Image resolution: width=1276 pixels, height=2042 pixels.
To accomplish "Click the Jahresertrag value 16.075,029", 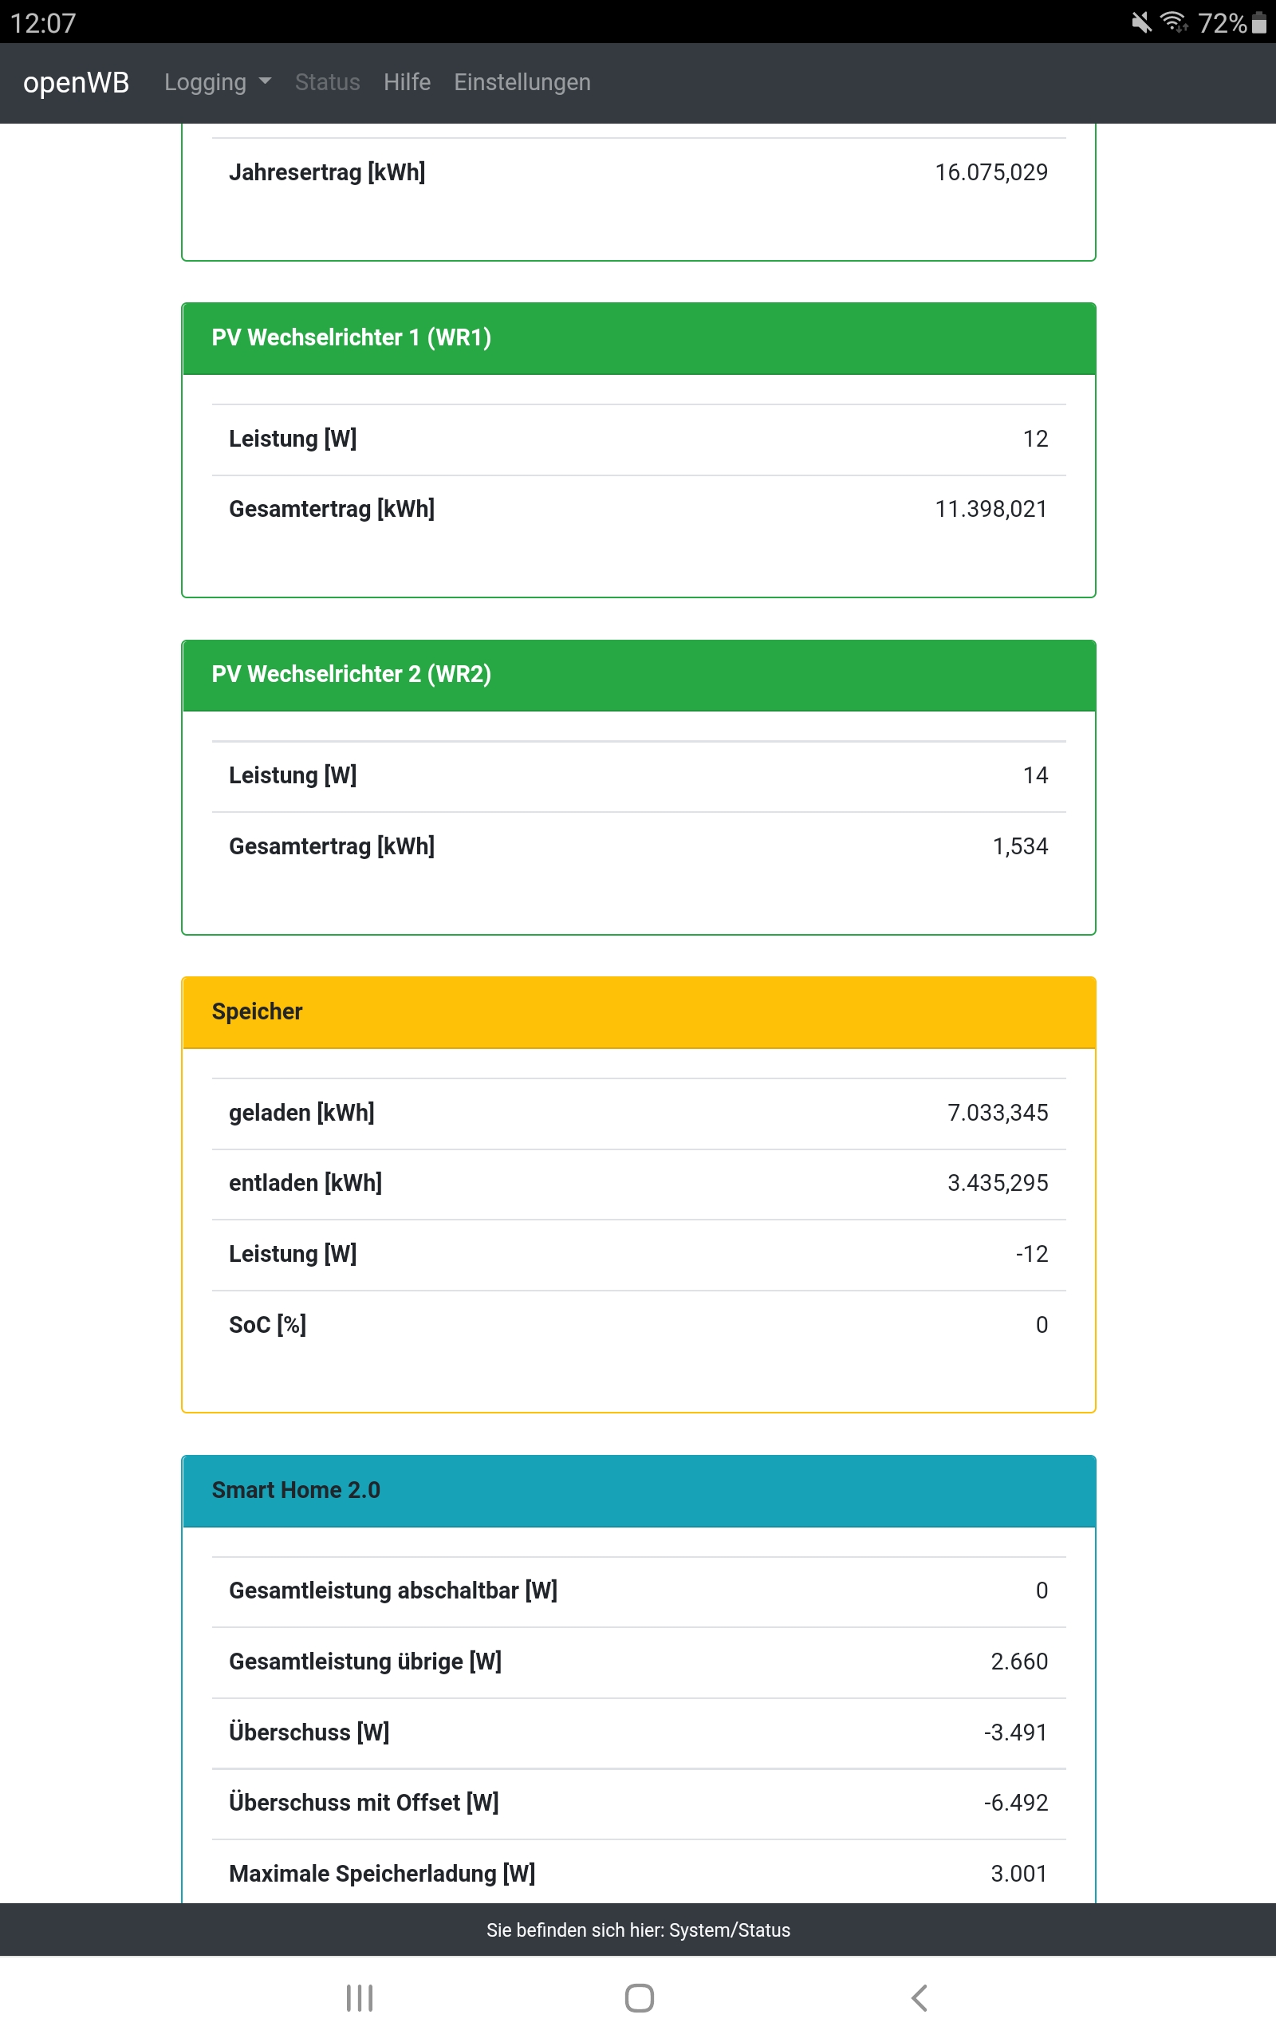I will tap(990, 173).
